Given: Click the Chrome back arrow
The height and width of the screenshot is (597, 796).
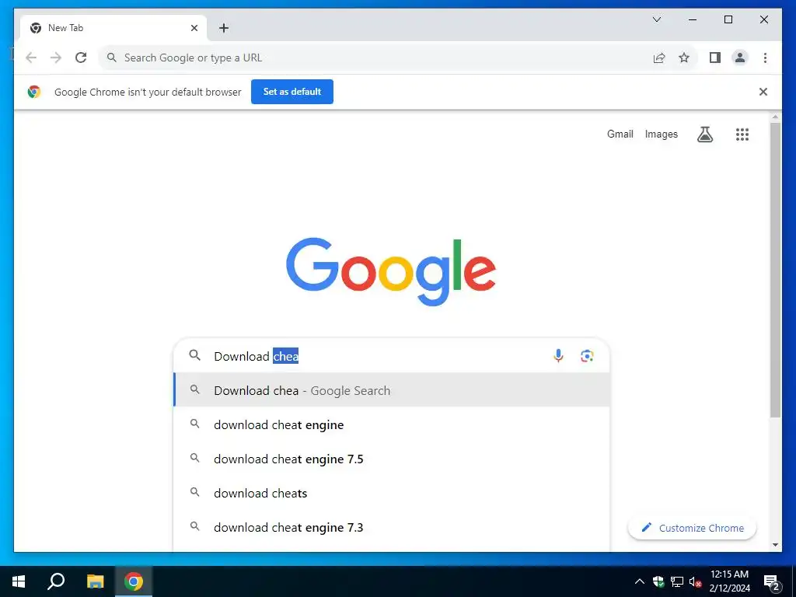Looking at the screenshot, I should (x=31, y=58).
